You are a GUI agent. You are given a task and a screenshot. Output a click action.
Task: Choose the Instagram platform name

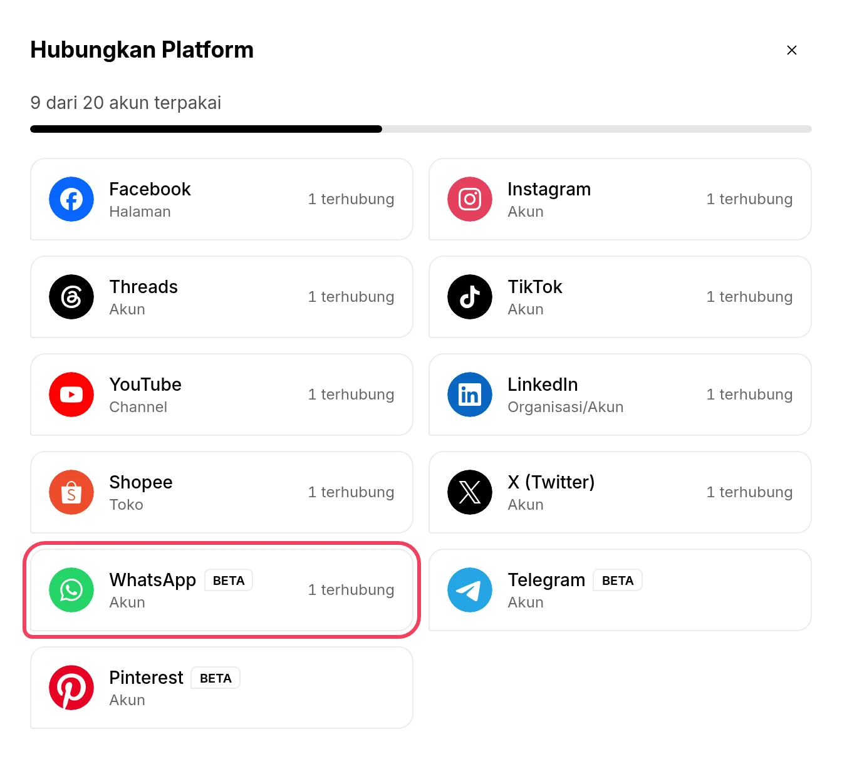(x=549, y=189)
